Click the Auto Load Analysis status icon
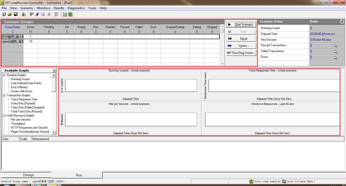This screenshot has height=186, width=346. pyautogui.click(x=252, y=181)
